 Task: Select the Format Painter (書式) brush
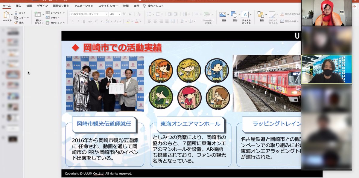tap(16, 22)
